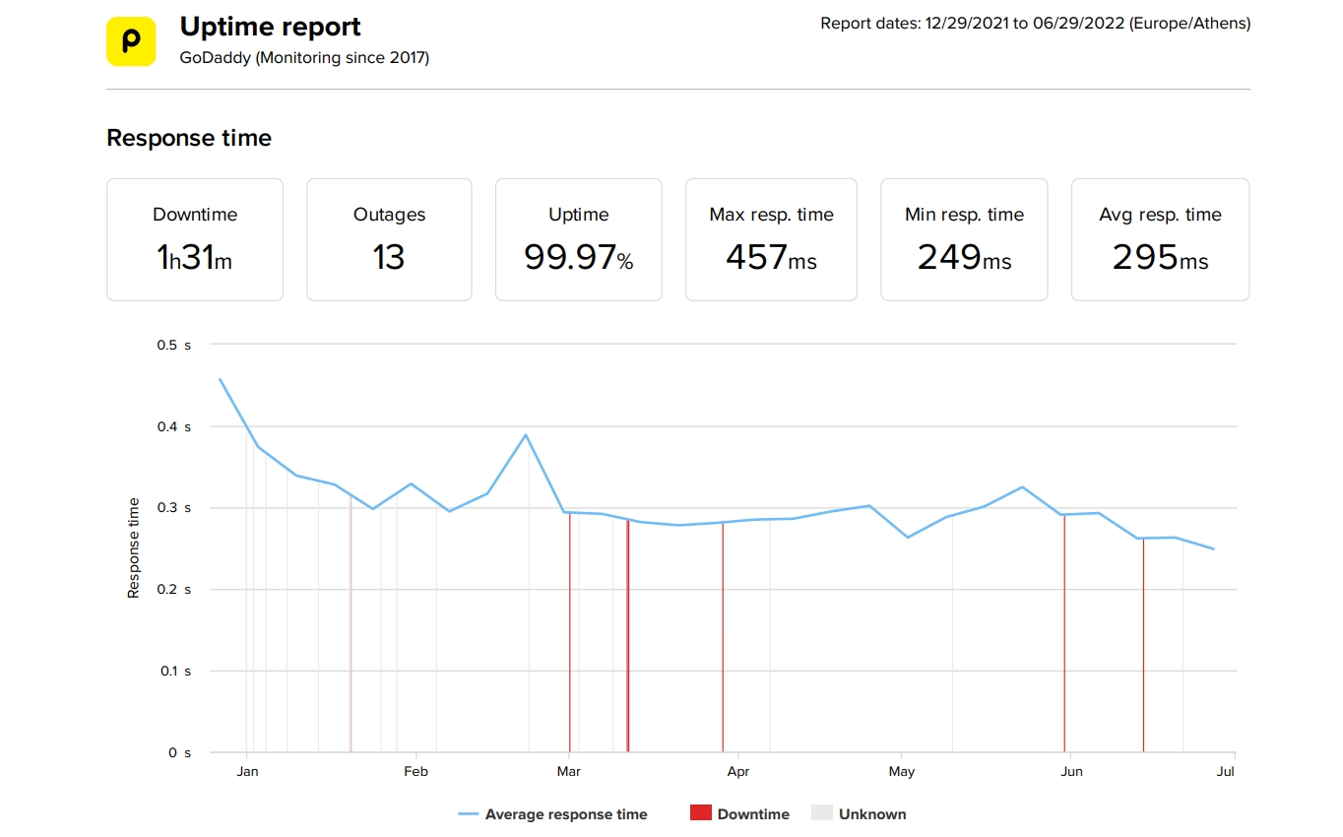
Task: Click the Jun label on the x-axis
Action: point(1071,771)
